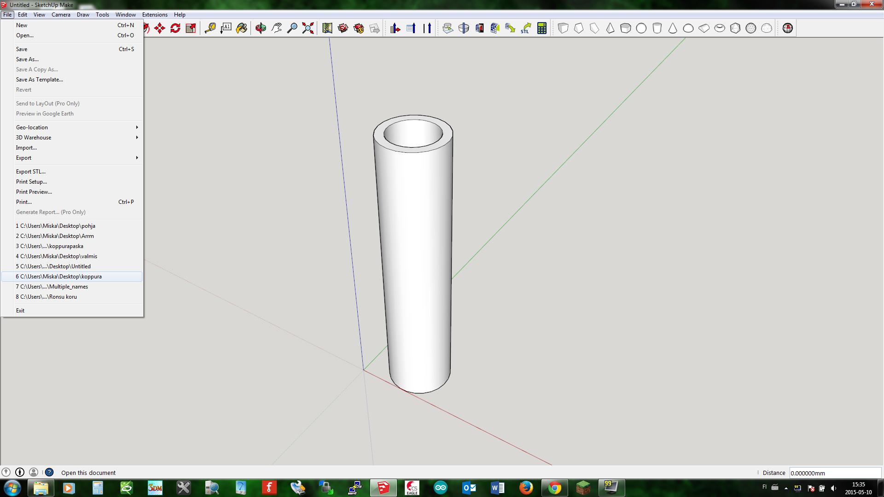Open the Extensions menu
This screenshot has width=884, height=497.
(155, 15)
